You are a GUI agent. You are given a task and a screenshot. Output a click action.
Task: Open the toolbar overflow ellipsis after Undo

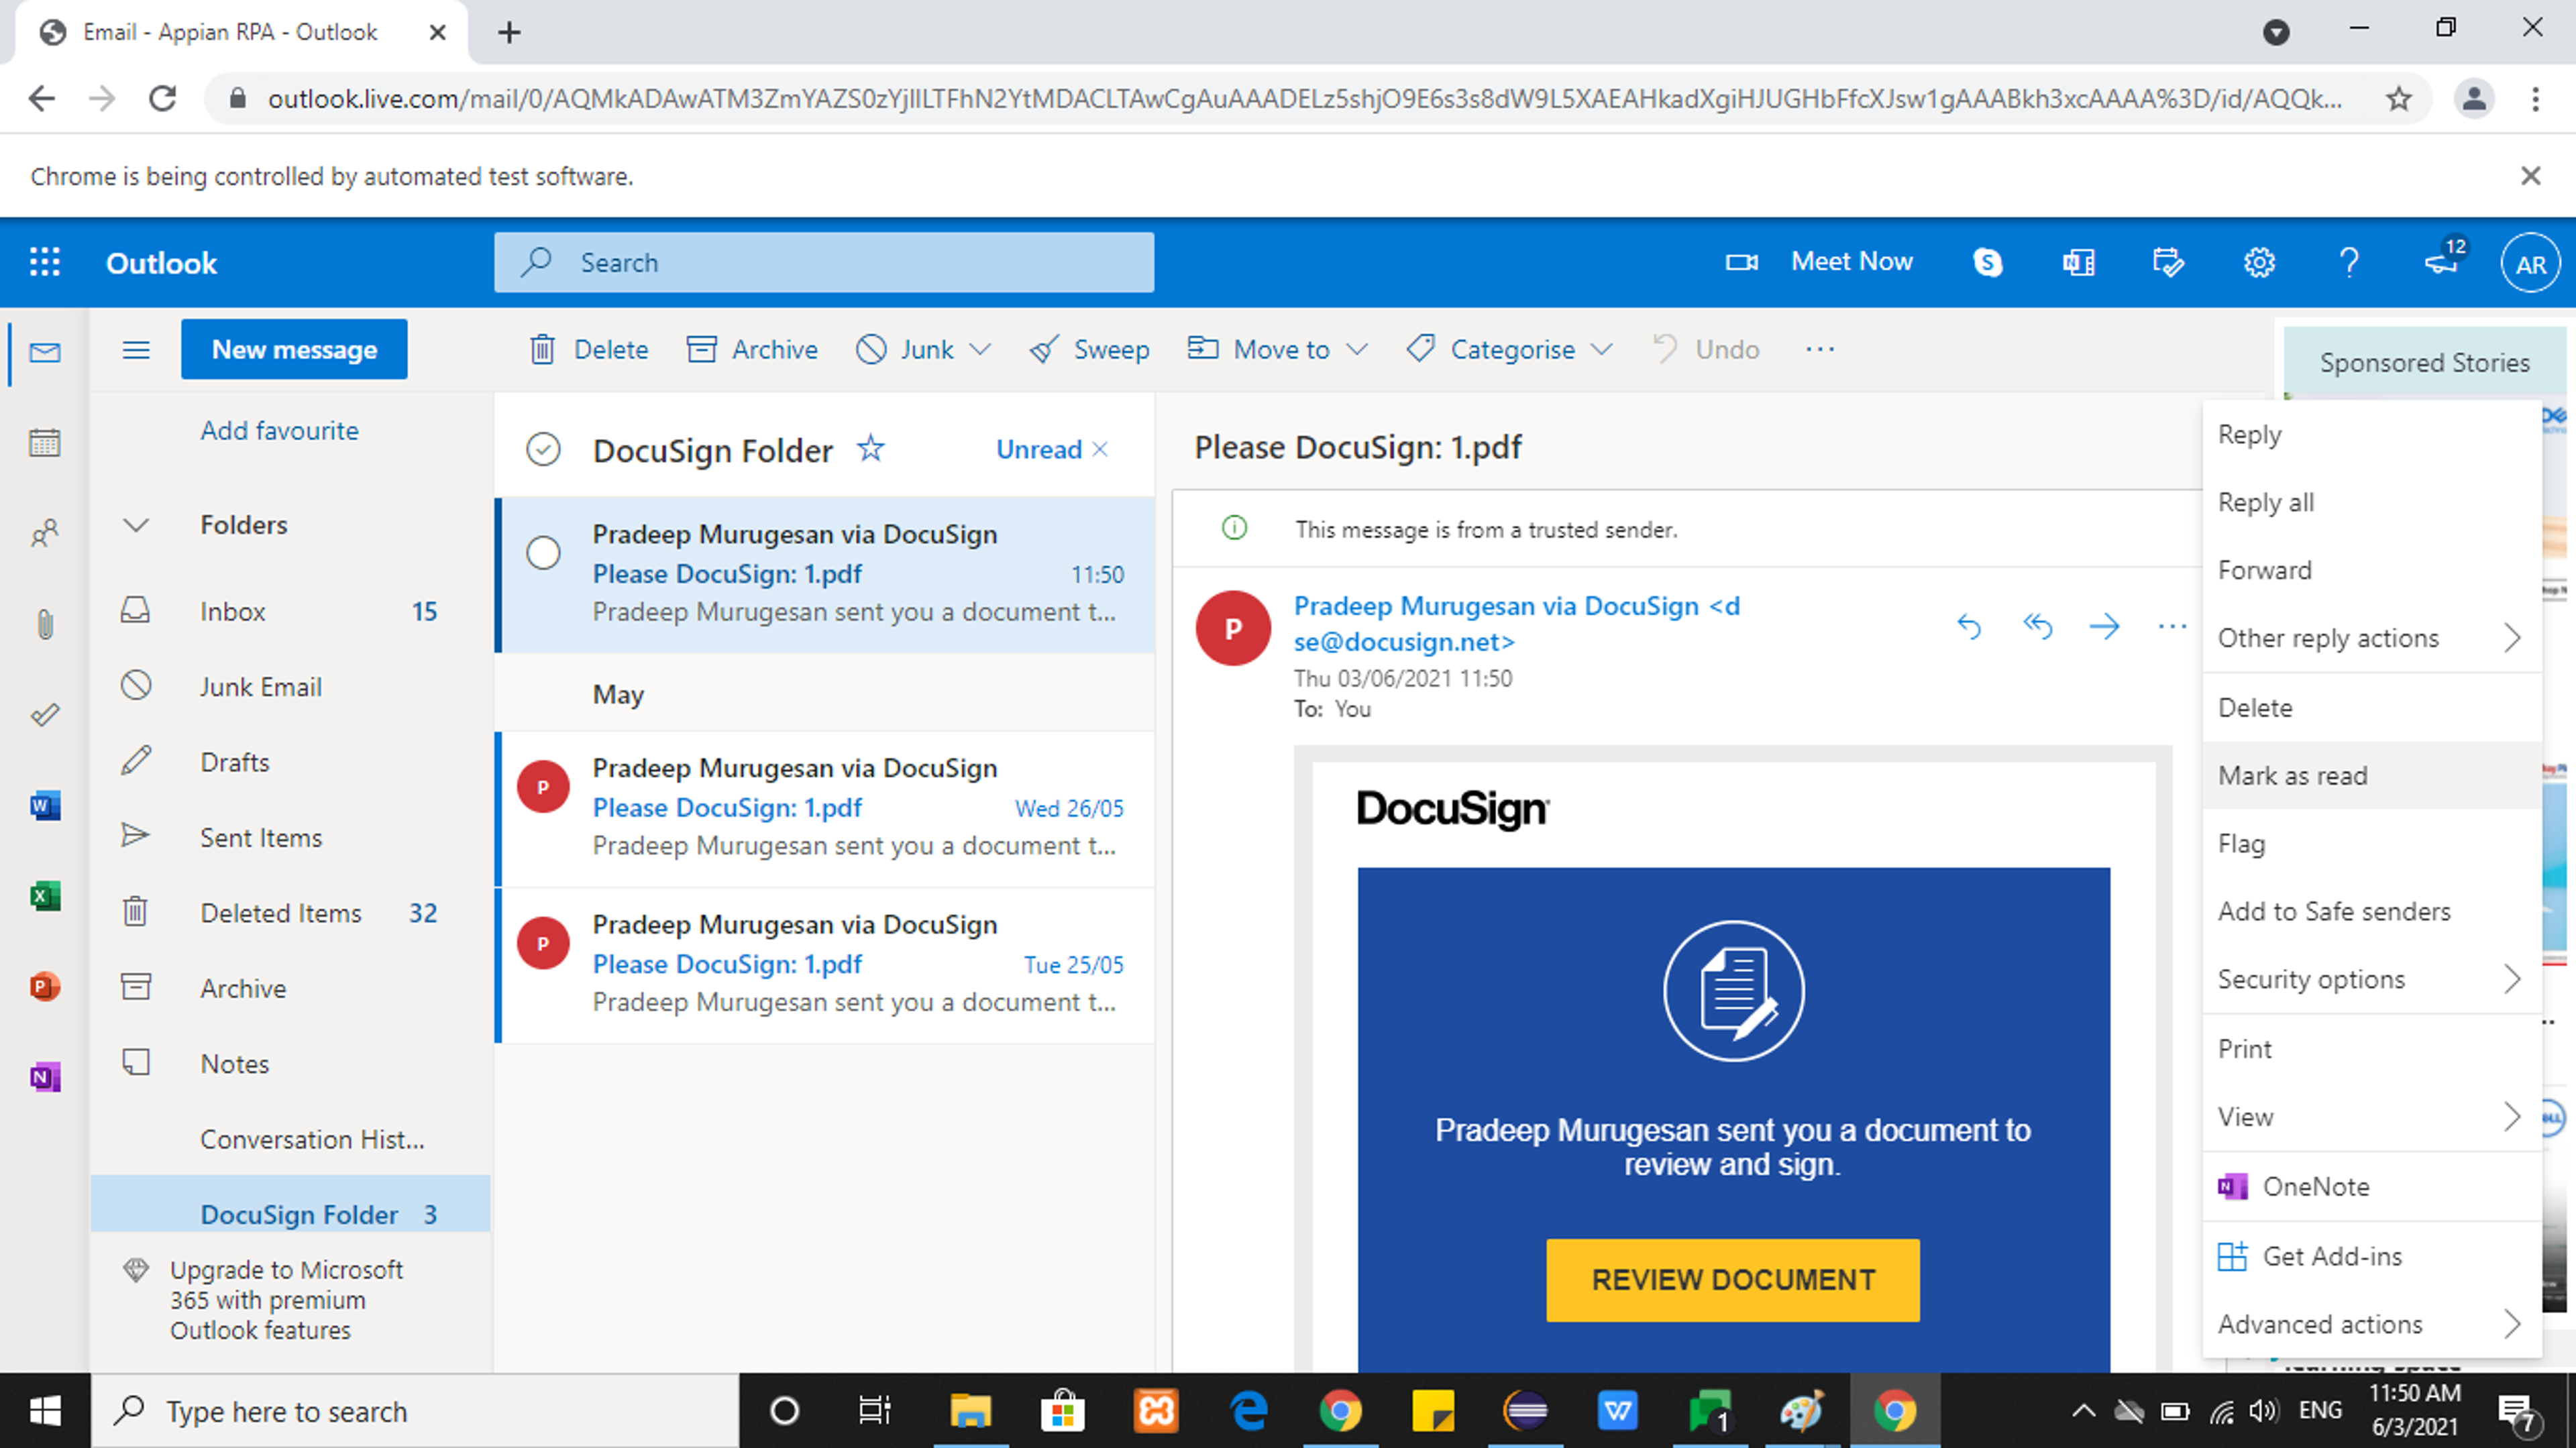click(x=1820, y=349)
